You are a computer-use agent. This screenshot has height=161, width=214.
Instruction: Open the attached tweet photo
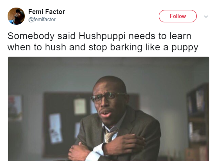[108, 109]
